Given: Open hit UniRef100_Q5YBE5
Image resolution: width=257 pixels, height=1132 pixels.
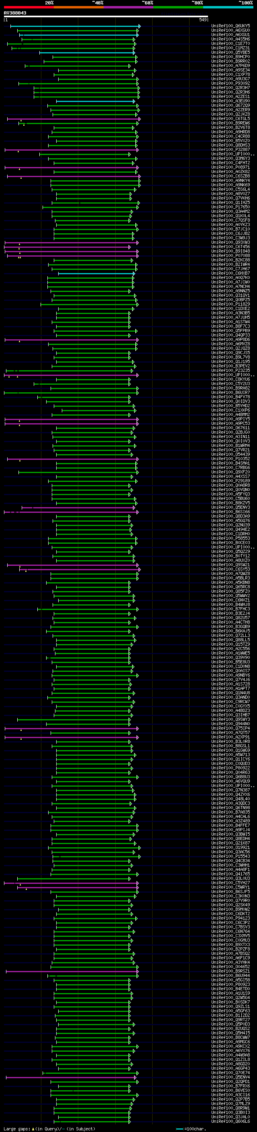Looking at the screenshot, I should click(230, 52).
